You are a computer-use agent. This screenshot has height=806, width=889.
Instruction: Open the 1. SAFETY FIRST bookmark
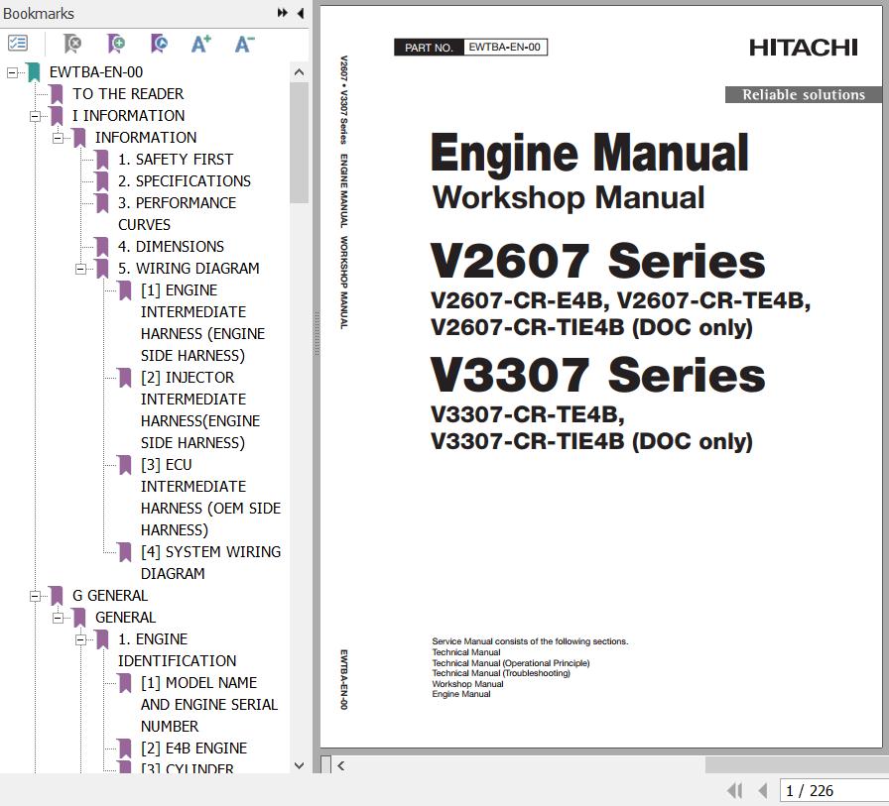click(176, 160)
